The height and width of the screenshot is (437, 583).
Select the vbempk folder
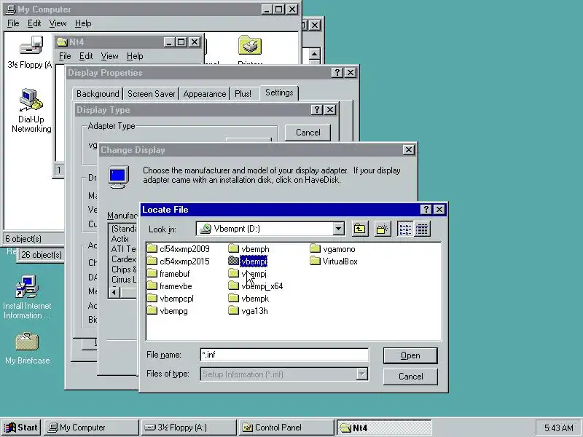tap(249, 299)
